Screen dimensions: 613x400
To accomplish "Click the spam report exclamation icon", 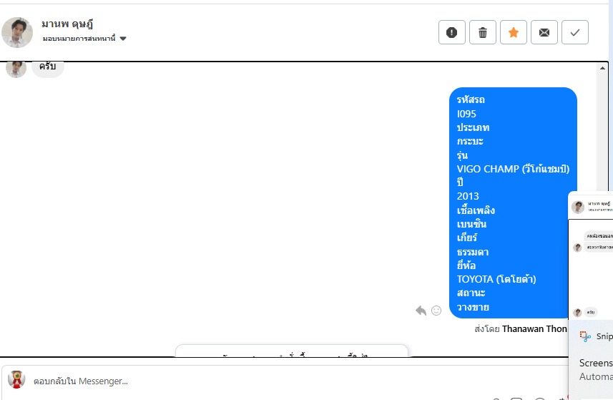I will [451, 32].
